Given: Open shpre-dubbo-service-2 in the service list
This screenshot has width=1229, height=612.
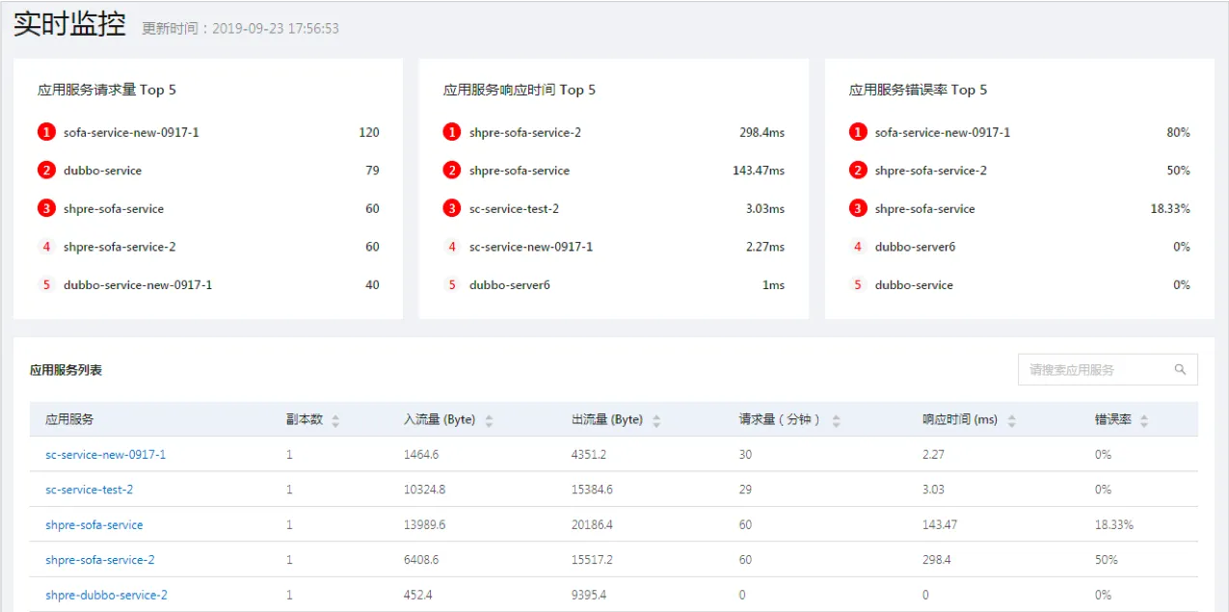Looking at the screenshot, I should pos(106,595).
